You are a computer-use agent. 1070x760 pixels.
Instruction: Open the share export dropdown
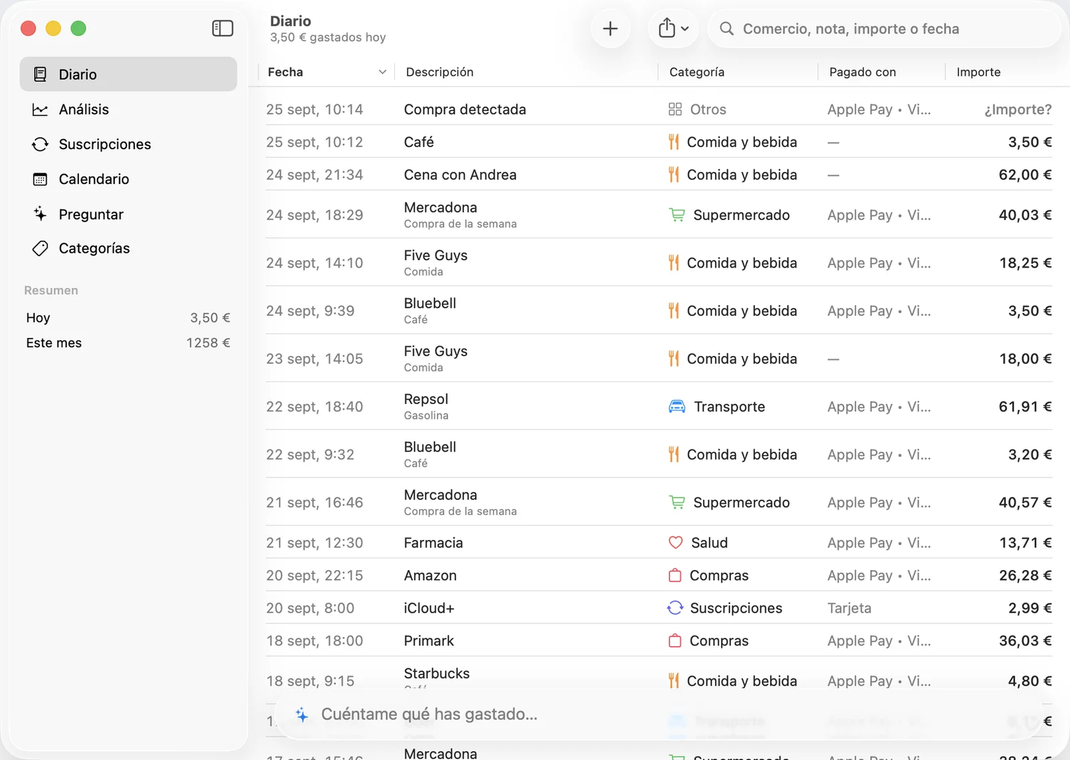pyautogui.click(x=673, y=29)
